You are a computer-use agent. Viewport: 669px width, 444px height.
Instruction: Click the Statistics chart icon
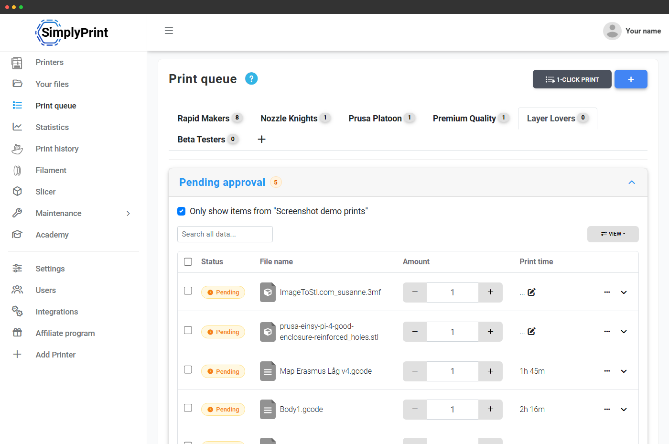click(17, 127)
